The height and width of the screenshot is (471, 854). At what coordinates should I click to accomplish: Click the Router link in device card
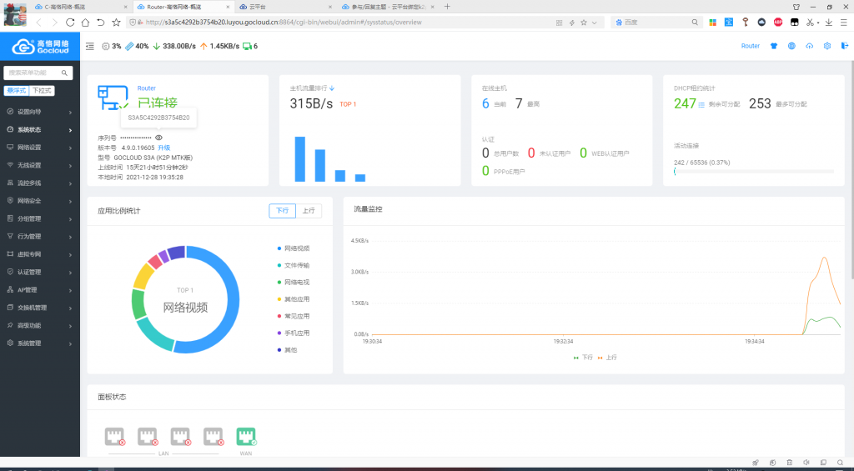coord(147,88)
